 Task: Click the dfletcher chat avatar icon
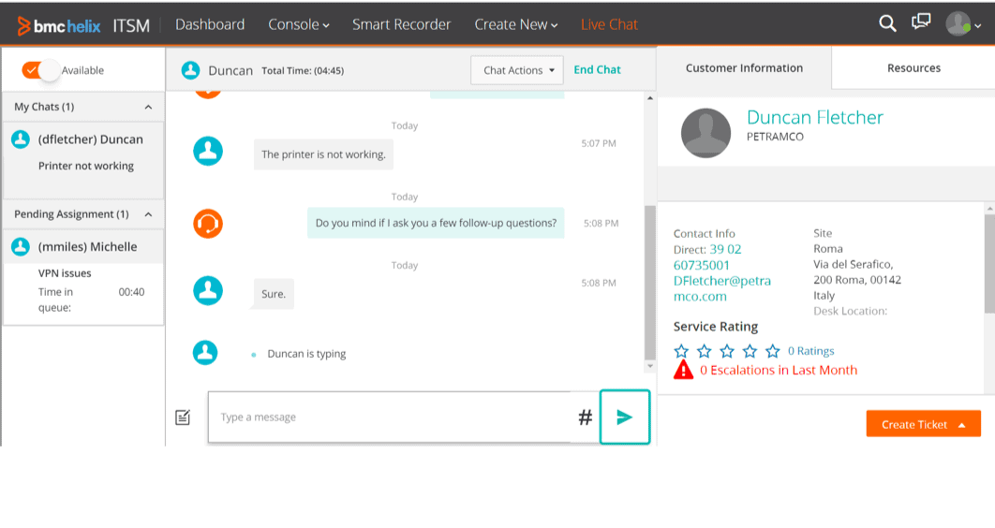(21, 139)
